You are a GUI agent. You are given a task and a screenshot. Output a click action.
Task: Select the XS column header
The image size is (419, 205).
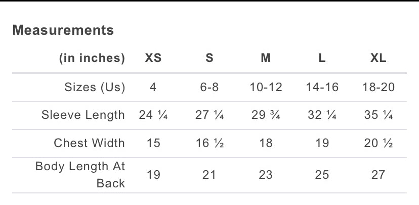pos(153,58)
